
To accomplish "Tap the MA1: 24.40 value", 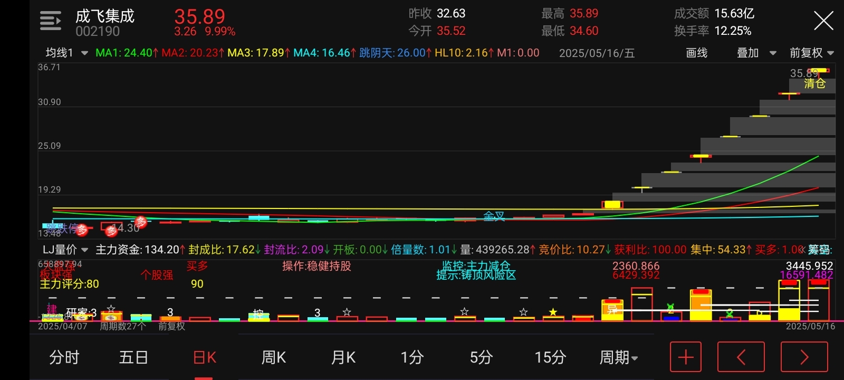I will pos(127,53).
